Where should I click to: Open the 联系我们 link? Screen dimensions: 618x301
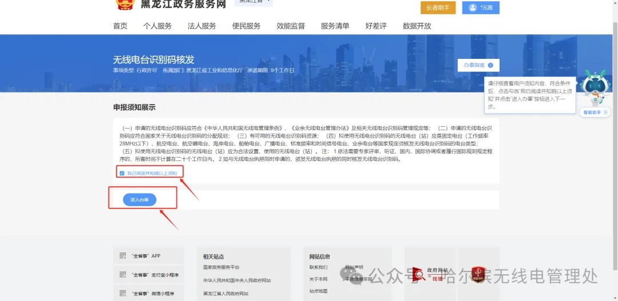[318, 267]
